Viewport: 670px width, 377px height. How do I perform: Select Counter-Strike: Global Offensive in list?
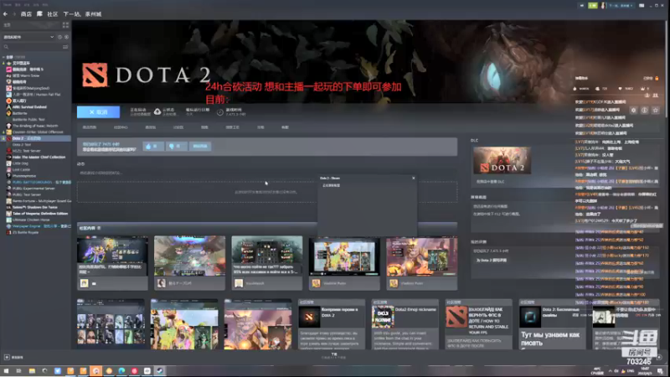click(x=38, y=132)
